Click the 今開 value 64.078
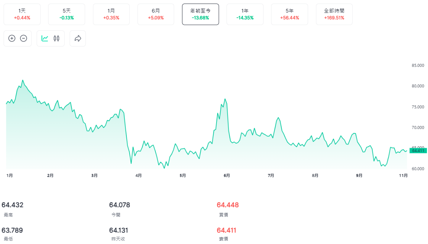 click(x=120, y=205)
